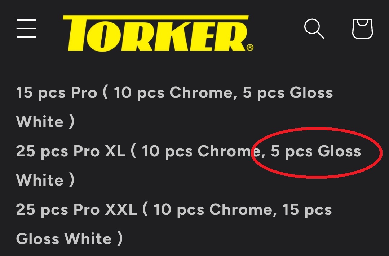The width and height of the screenshot is (389, 256).
Task: Click "10 pcs Chrome" in the 15 pcs Pro line
Action: pyautogui.click(x=172, y=93)
